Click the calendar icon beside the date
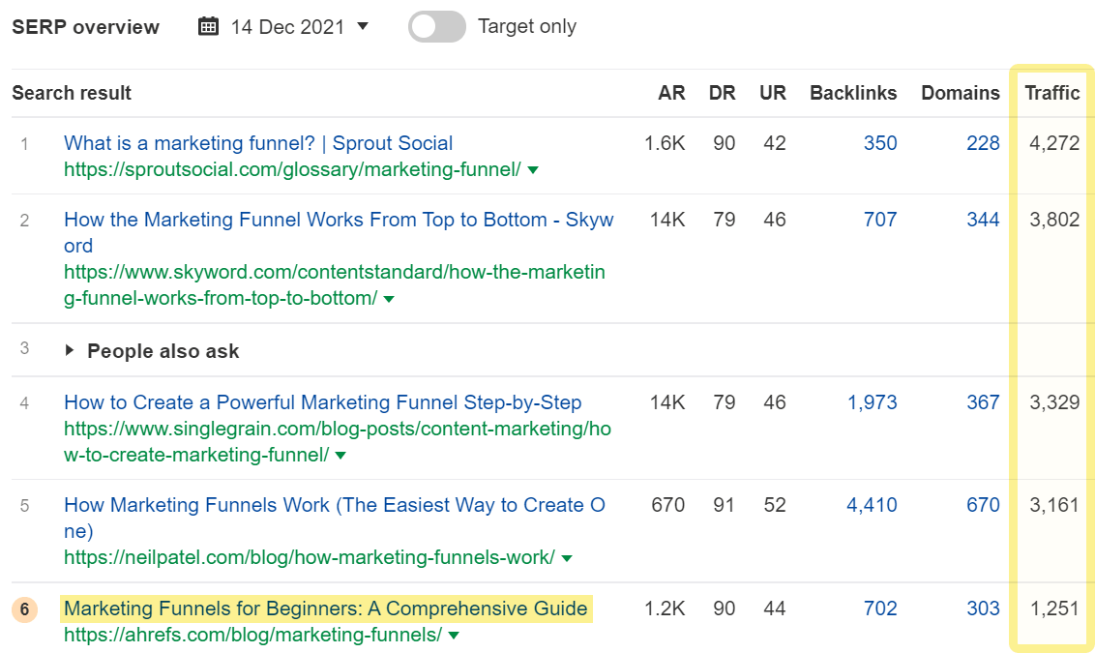 tap(208, 27)
